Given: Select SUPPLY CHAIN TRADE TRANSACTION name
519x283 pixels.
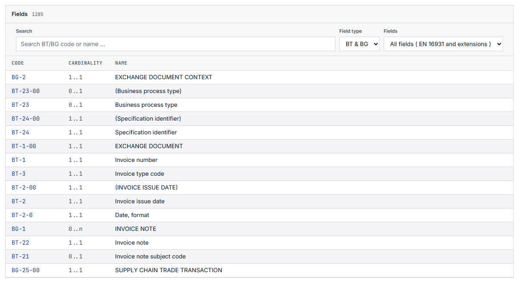Looking at the screenshot, I should [x=169, y=270].
